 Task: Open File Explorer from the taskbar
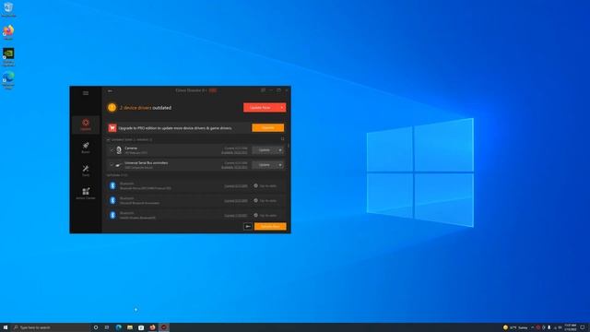[x=130, y=327]
